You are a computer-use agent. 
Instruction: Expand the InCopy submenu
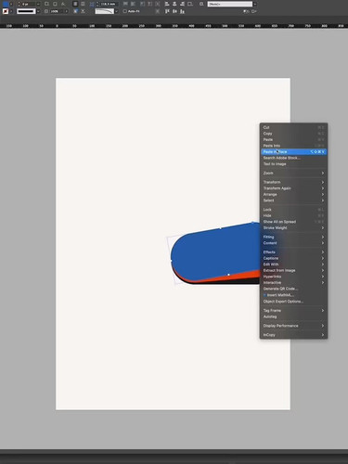click(x=293, y=335)
